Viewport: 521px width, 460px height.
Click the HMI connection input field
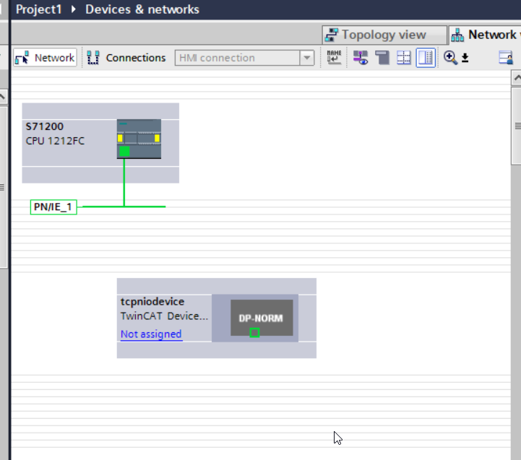pos(238,58)
